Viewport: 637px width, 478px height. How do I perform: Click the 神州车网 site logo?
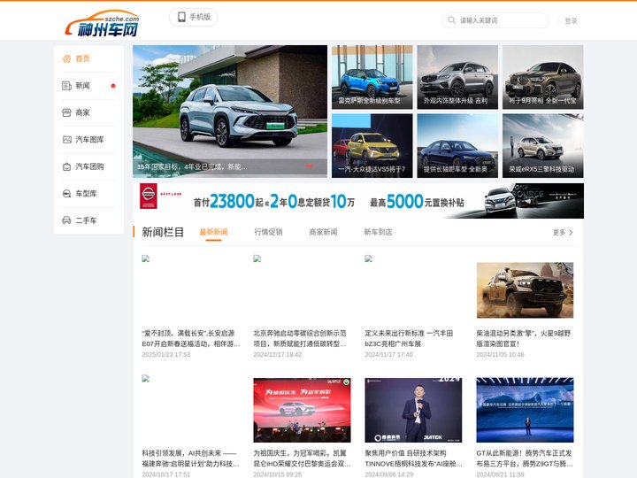[102, 23]
